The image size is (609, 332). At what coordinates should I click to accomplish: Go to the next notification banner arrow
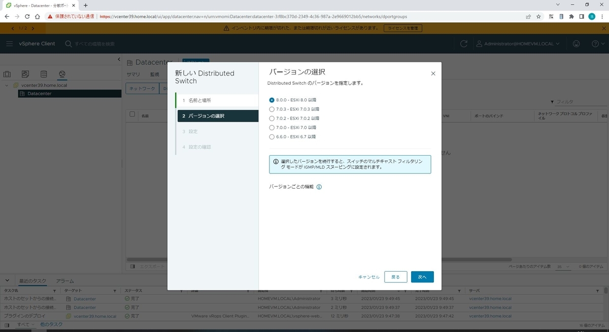(33, 28)
